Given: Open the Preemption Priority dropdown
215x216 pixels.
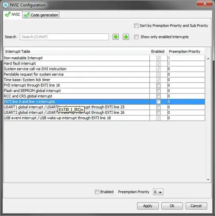Looking at the screenshot, I should tap(158, 192).
